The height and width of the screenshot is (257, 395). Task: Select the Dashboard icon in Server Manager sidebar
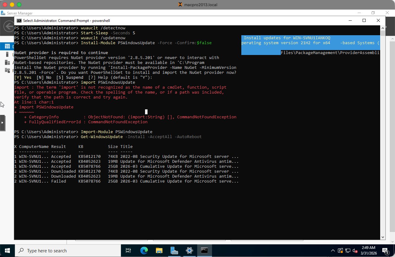click(7, 46)
